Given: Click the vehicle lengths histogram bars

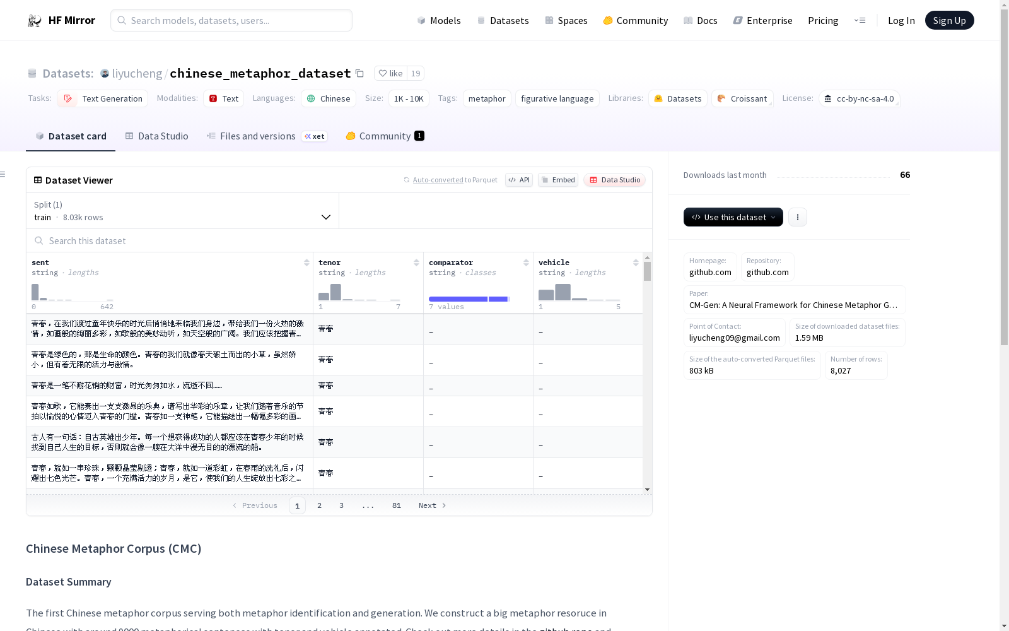Looking at the screenshot, I should (580, 292).
